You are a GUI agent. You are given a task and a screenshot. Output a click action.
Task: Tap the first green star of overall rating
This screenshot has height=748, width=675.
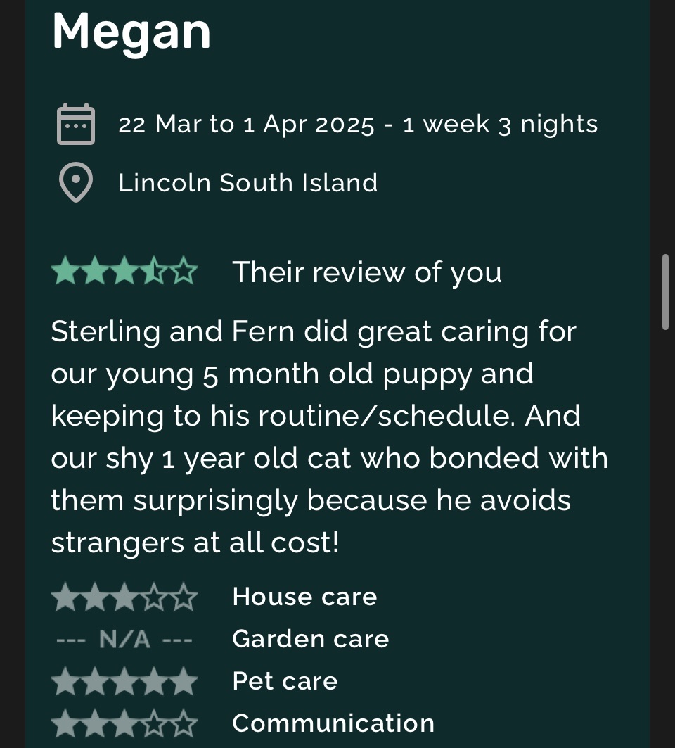coord(65,272)
